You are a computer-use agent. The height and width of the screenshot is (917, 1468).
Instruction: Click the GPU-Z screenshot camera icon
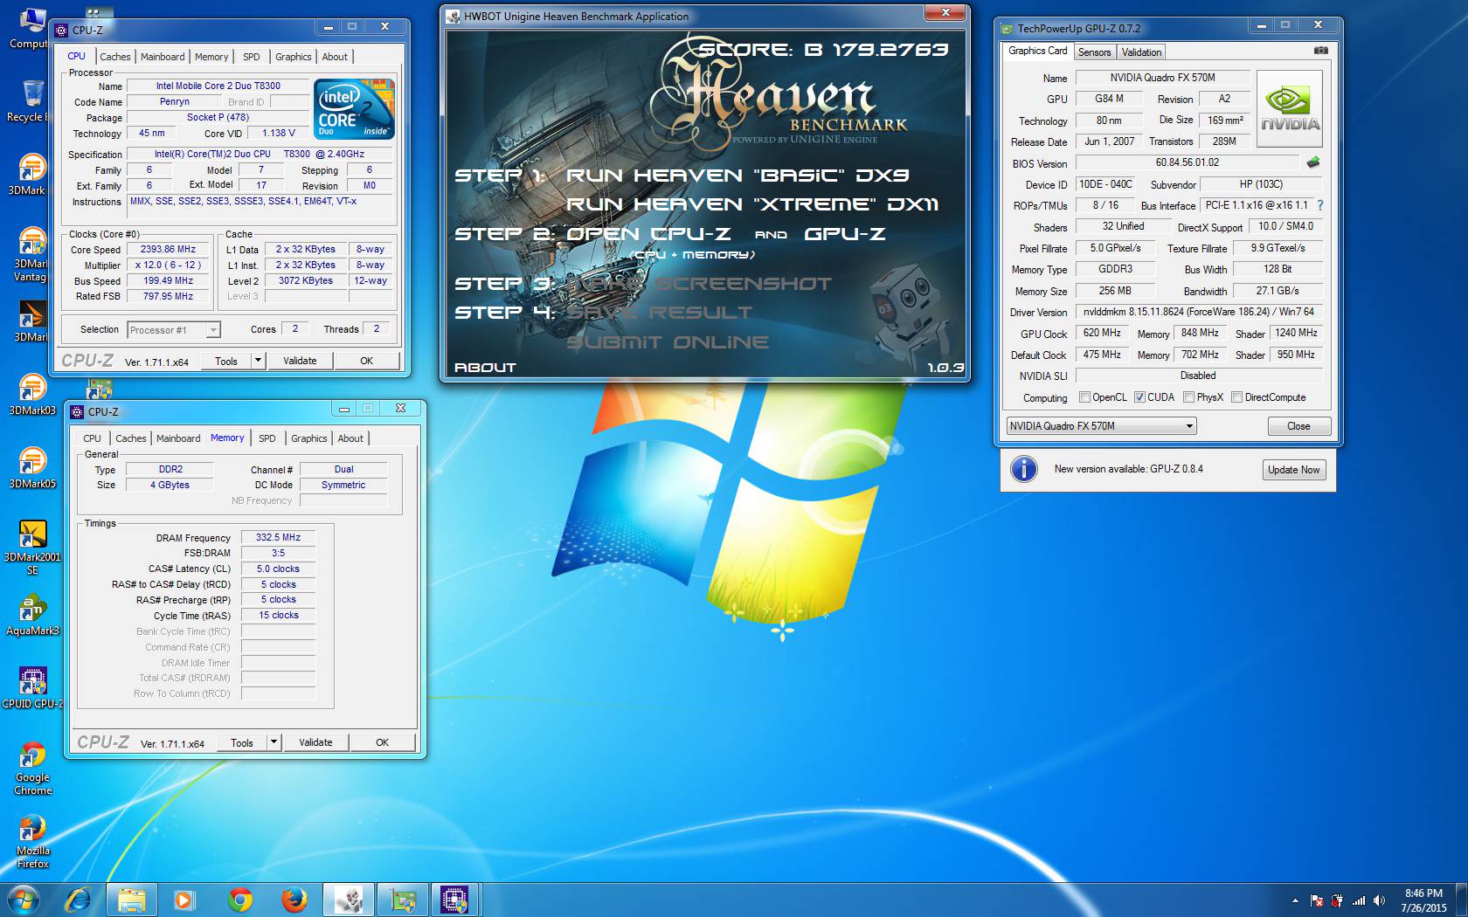(x=1320, y=51)
